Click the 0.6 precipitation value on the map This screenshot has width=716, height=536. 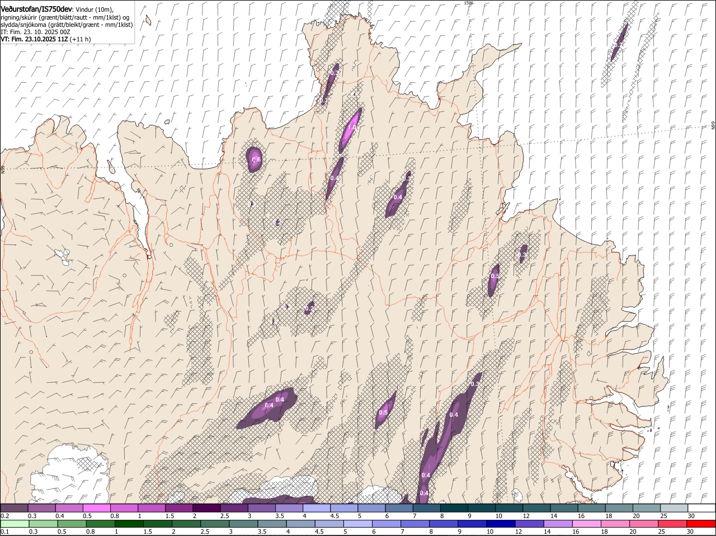pyautogui.click(x=257, y=160)
